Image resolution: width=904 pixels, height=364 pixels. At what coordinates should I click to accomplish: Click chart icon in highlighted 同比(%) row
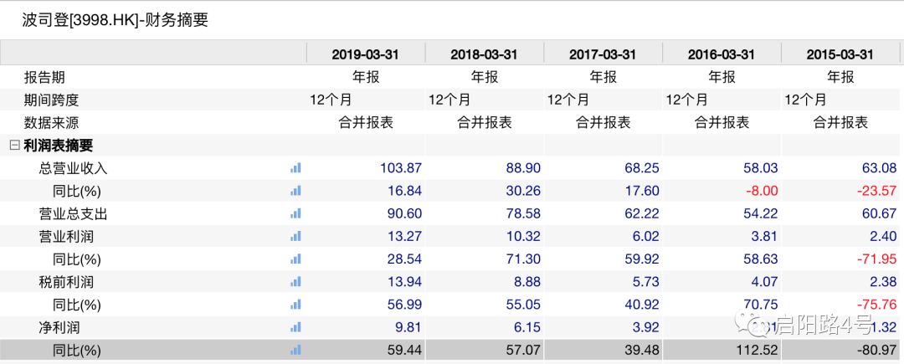tap(295, 350)
